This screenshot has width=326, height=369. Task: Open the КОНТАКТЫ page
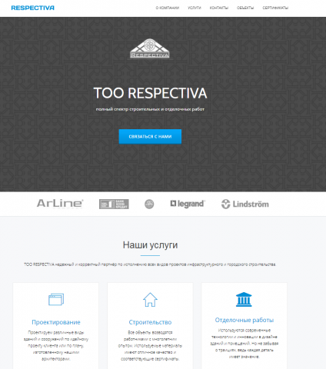219,8
